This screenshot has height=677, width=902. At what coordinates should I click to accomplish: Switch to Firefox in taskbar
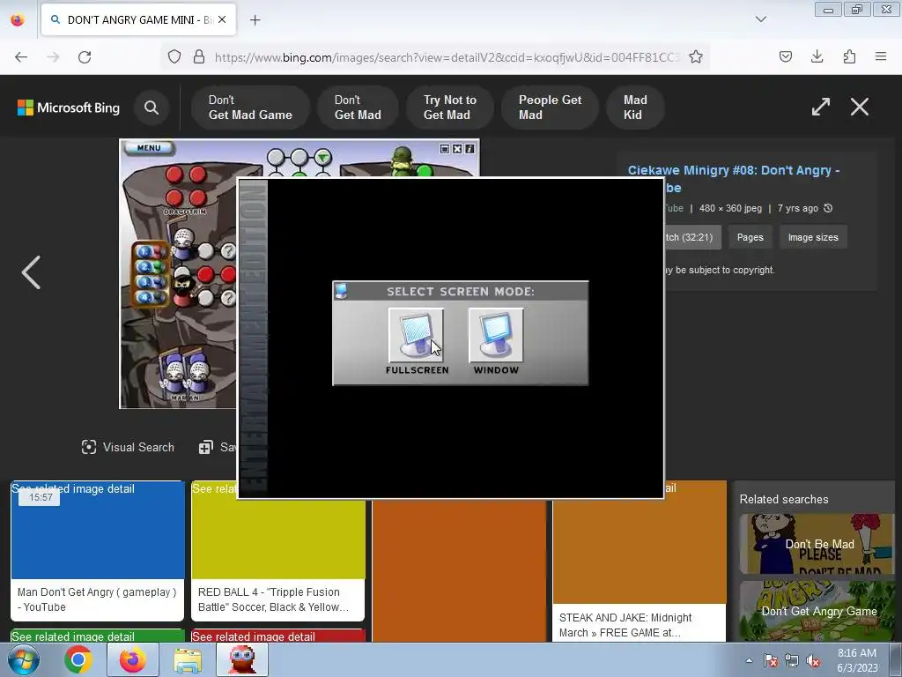tap(133, 659)
